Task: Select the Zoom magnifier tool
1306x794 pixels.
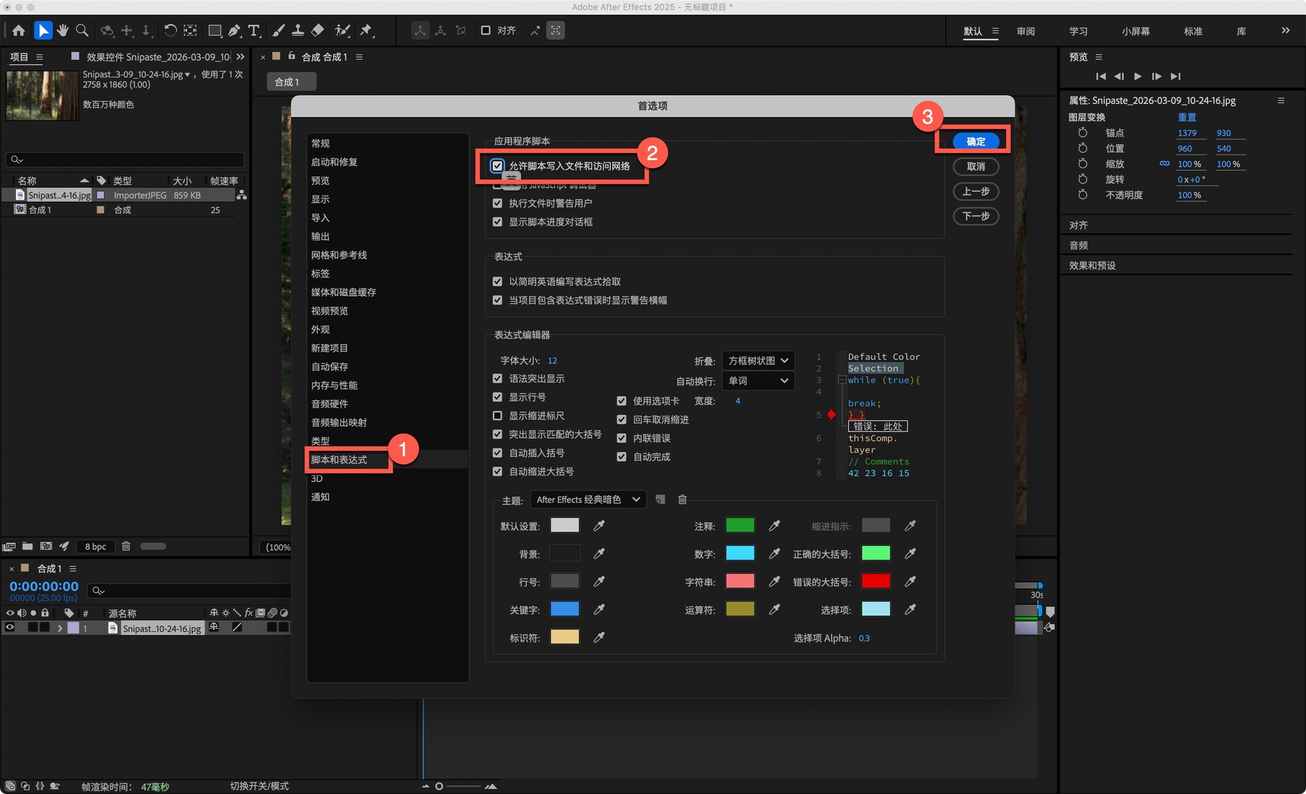Action: 82,30
